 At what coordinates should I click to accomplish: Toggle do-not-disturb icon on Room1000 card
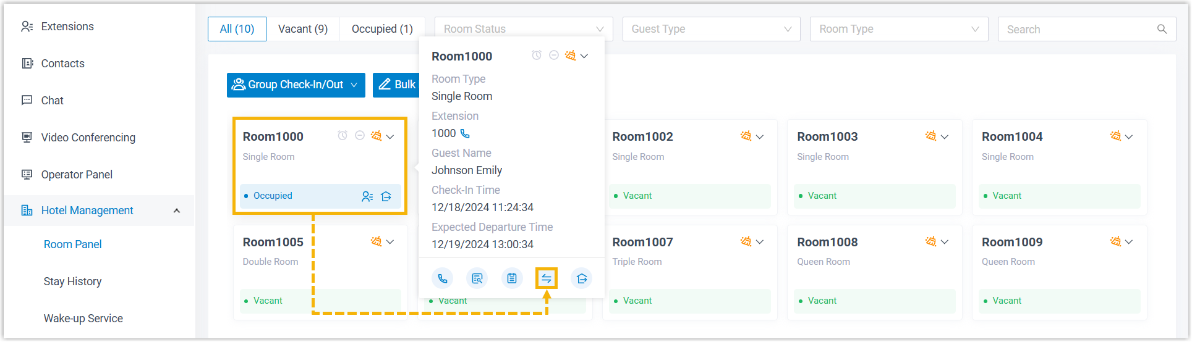point(359,136)
